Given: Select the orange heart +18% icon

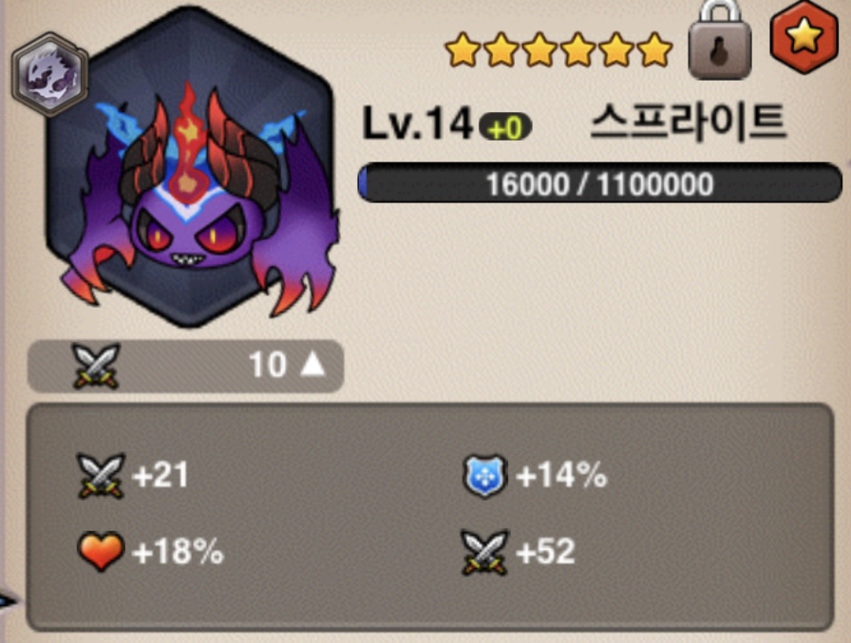Looking at the screenshot, I should (x=101, y=551).
